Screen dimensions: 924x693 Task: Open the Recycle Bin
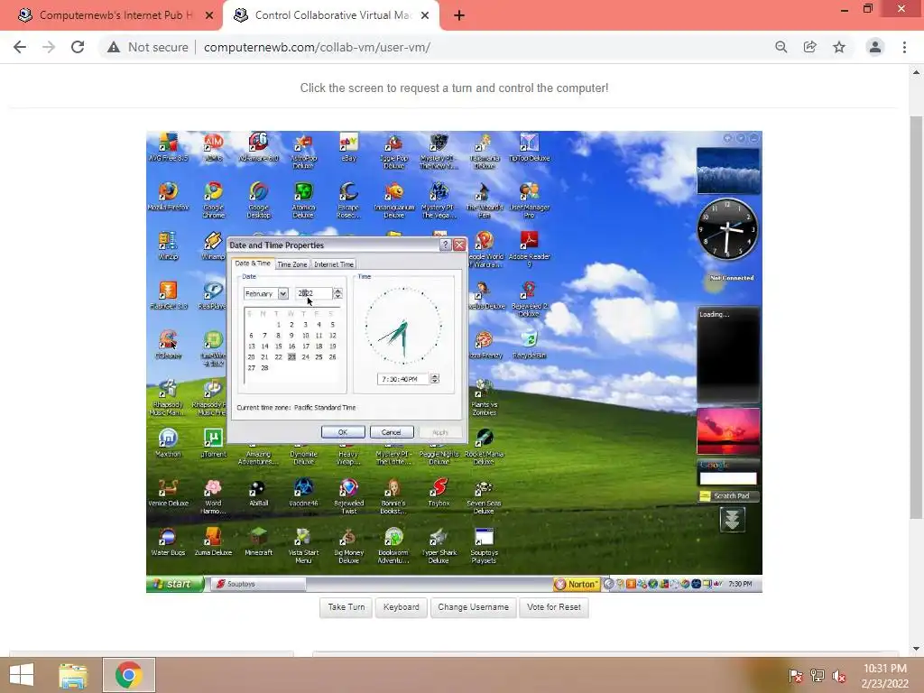click(529, 345)
